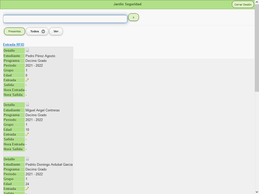Click pencil entry icon for Pedro Pérez Agosto
The height and width of the screenshot is (194, 259).
point(27,80)
